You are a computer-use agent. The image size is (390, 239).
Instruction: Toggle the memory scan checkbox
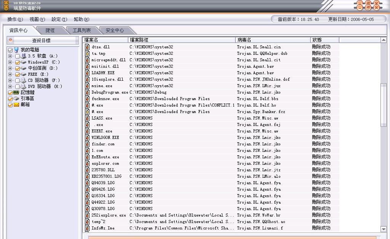tap(10, 92)
